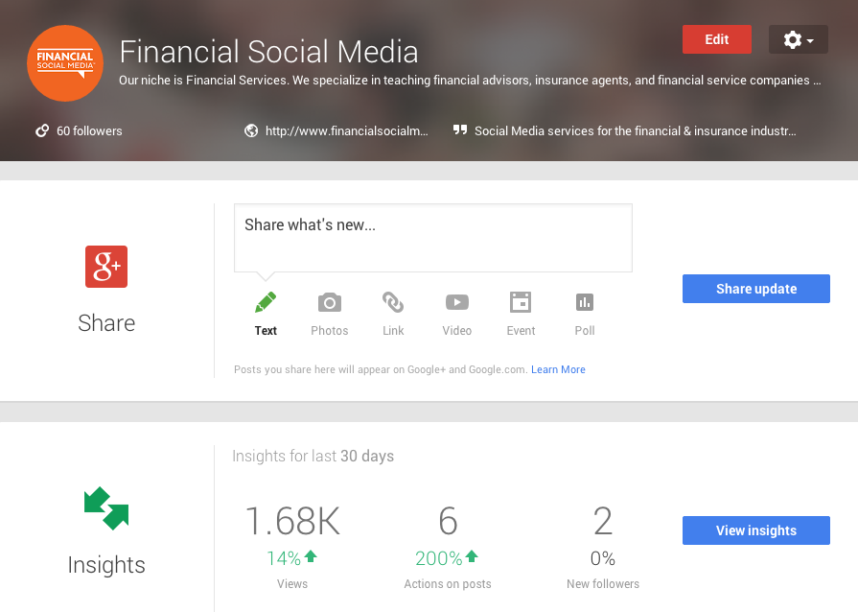Select the Link sharing option
The height and width of the screenshot is (612, 858).
pos(393,312)
